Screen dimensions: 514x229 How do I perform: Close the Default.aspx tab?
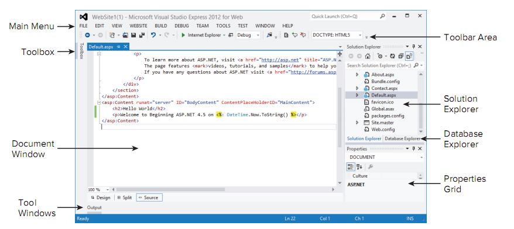click(x=125, y=47)
